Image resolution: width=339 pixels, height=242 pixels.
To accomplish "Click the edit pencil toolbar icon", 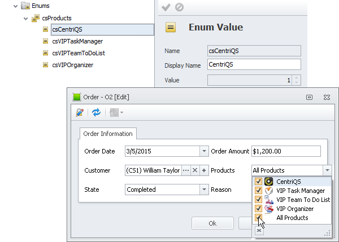I will (79, 113).
